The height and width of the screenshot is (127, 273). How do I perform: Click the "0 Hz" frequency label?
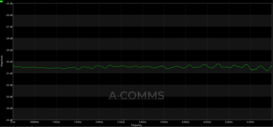click(x=13, y=122)
